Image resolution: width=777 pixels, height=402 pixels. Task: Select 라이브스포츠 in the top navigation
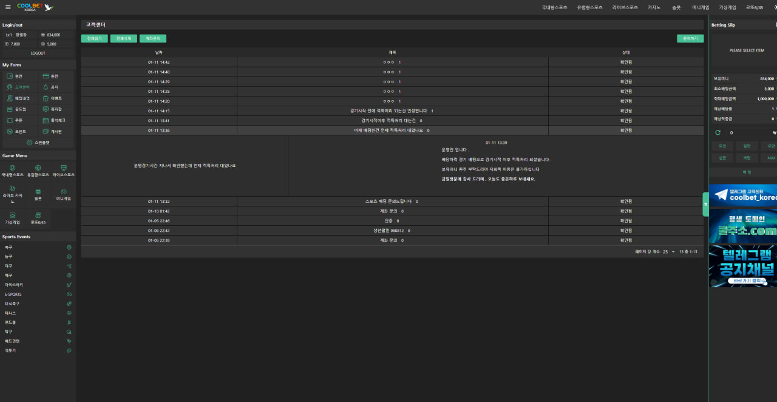pyautogui.click(x=625, y=7)
